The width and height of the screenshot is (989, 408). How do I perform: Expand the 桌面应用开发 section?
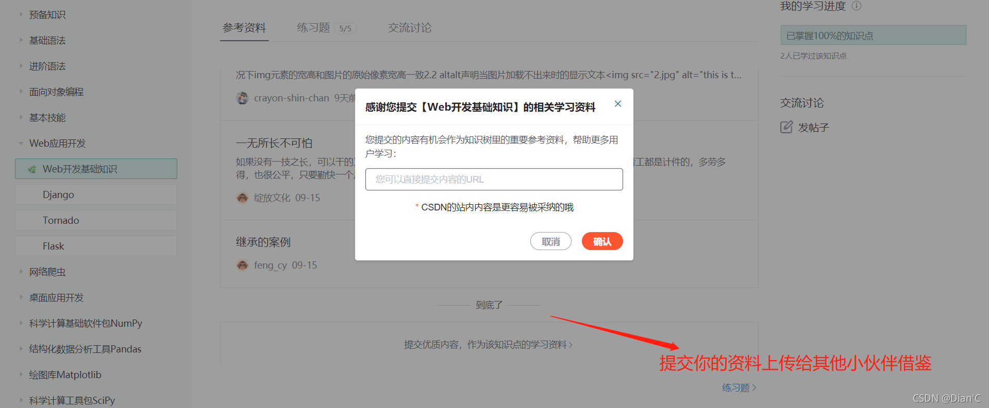[21, 297]
